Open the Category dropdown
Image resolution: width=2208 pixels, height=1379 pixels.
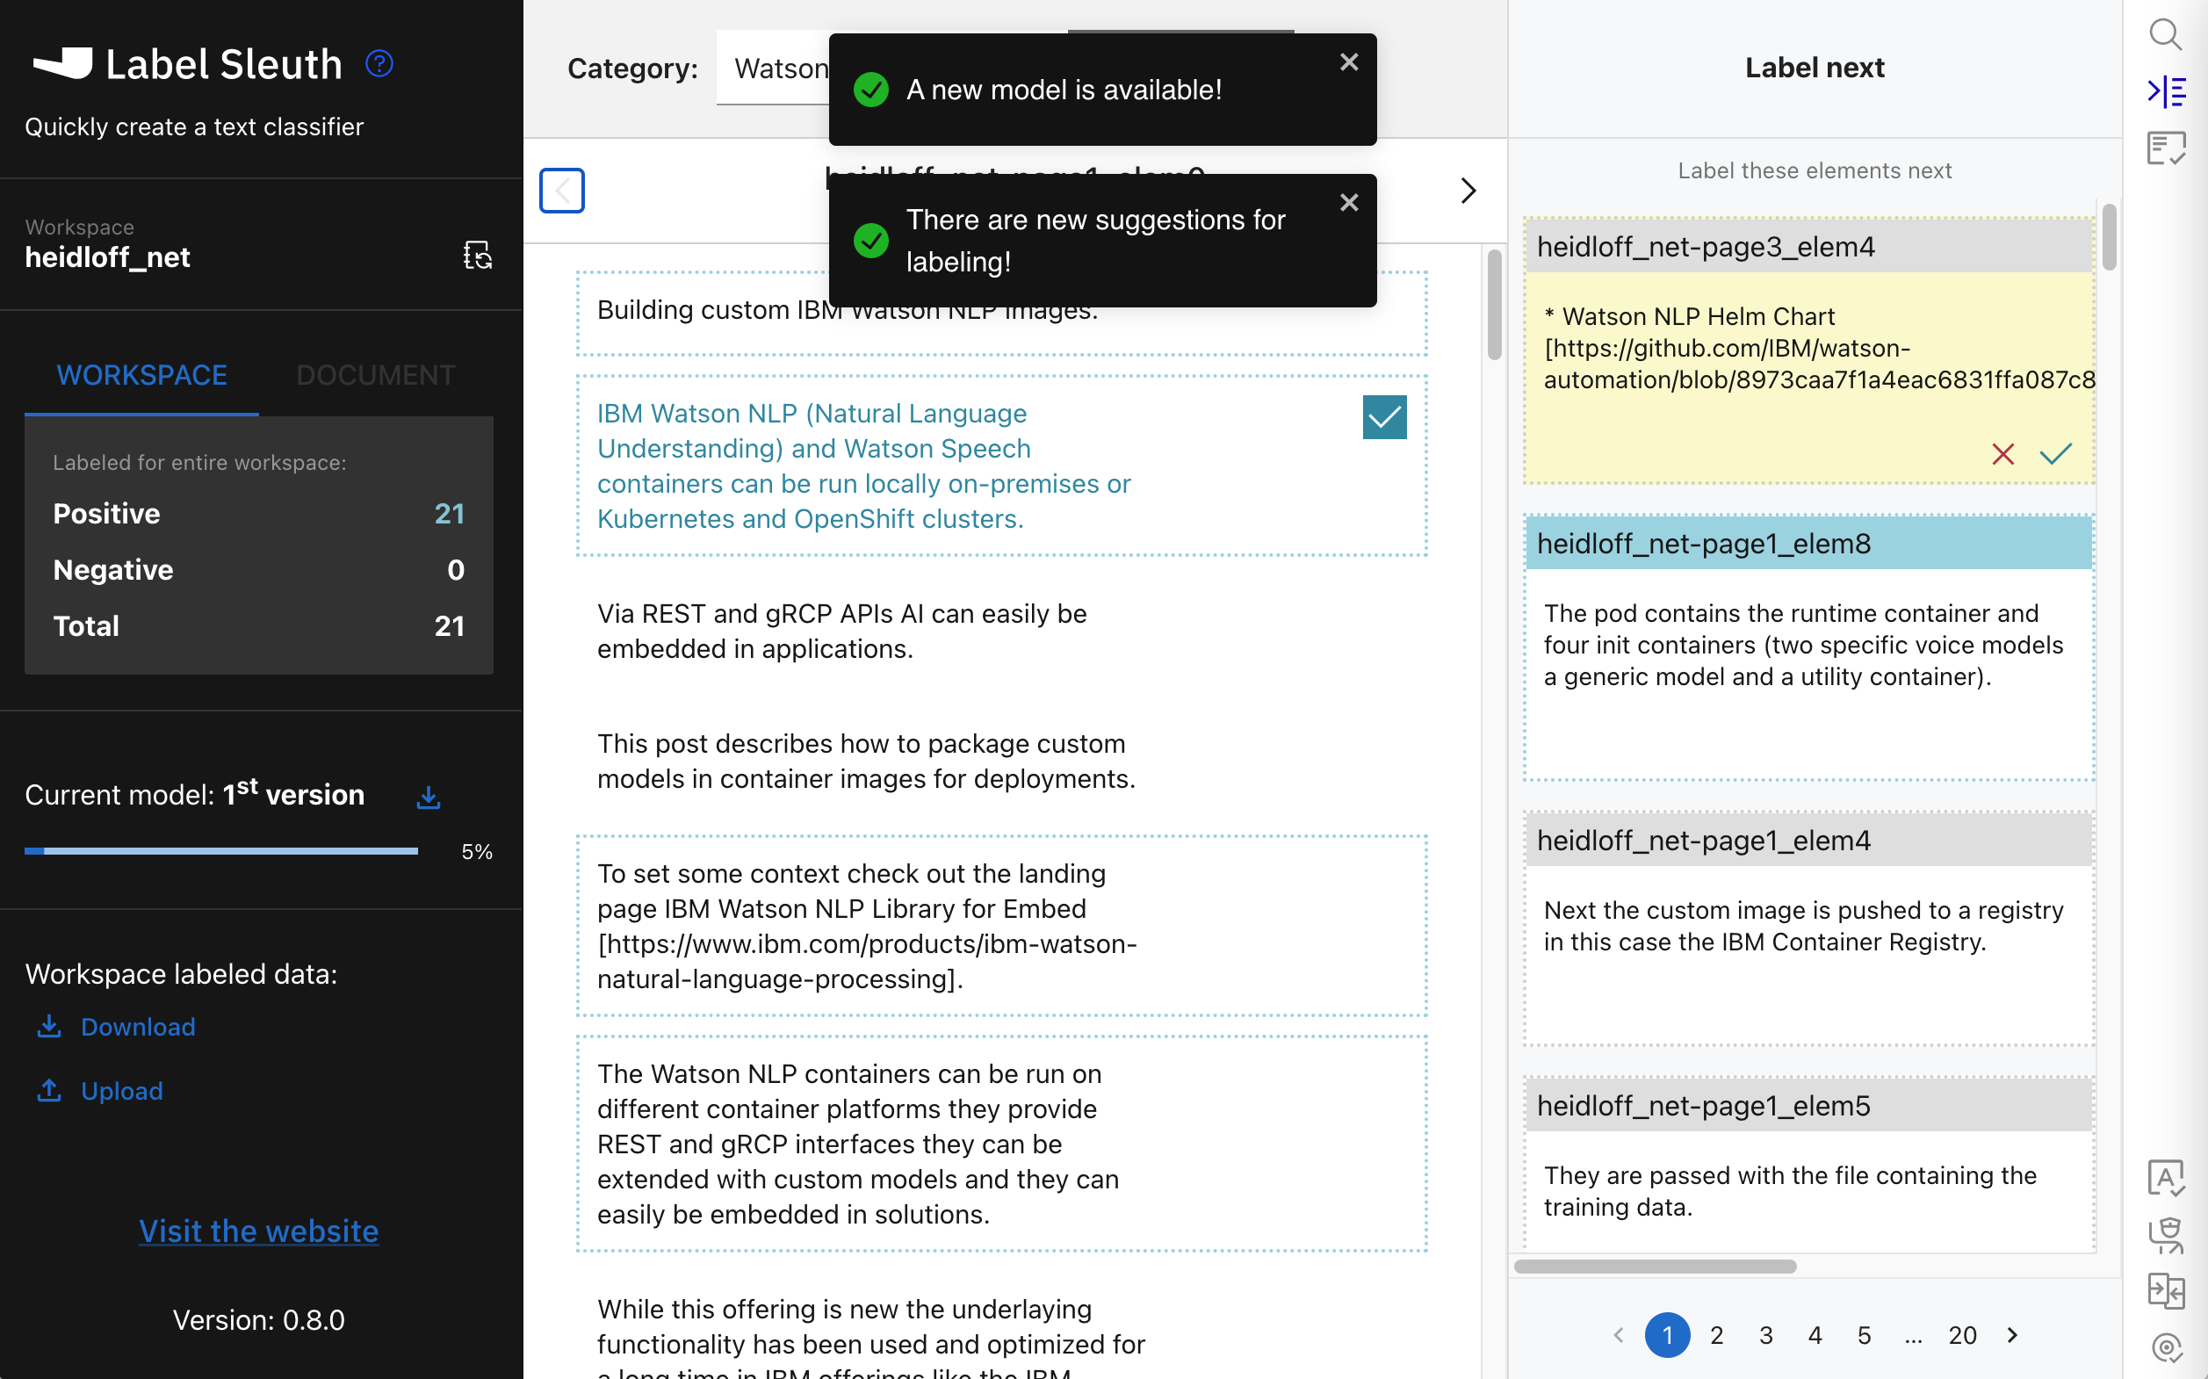775,69
